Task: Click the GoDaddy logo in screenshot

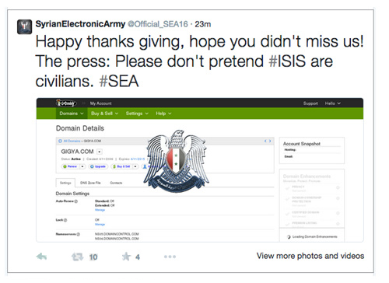Action: 66,103
